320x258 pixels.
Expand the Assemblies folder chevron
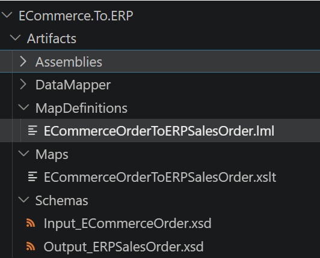pos(23,61)
